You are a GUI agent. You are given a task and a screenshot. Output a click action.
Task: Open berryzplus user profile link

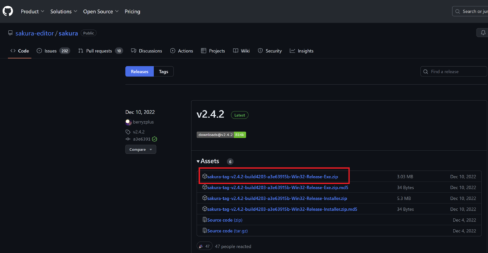tap(144, 122)
